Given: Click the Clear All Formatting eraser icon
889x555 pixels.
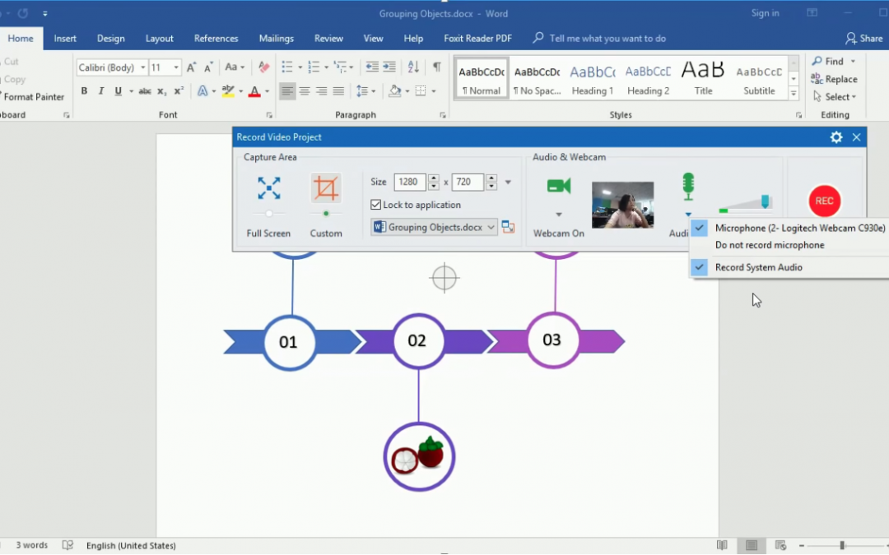Looking at the screenshot, I should [x=263, y=67].
